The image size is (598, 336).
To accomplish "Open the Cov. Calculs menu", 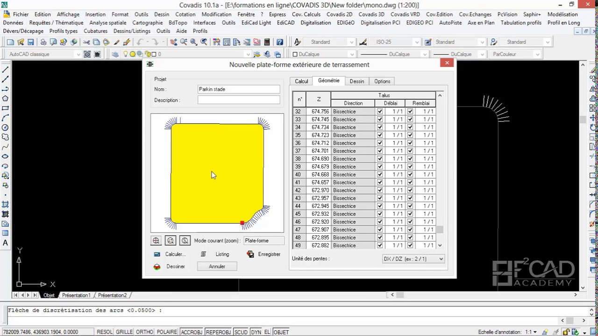I will (306, 14).
